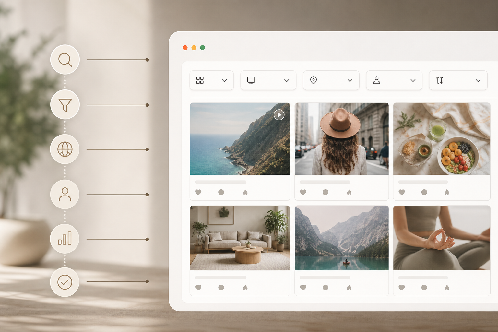The image size is (498, 332).
Task: Open the living room post comment bubble
Action: click(221, 288)
